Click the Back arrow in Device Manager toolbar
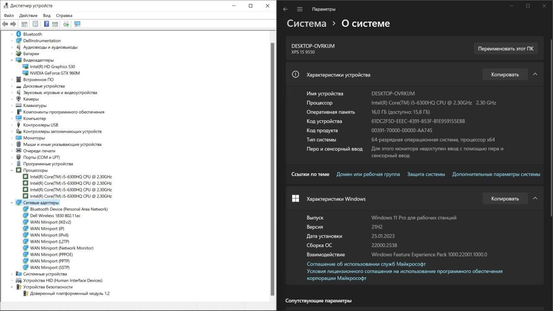553x311 pixels. coord(5,24)
